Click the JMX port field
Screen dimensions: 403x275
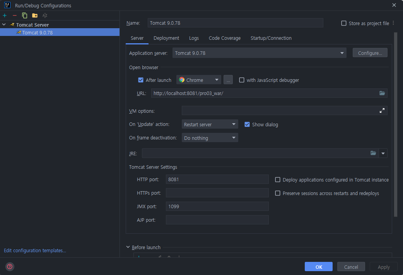tap(217, 206)
